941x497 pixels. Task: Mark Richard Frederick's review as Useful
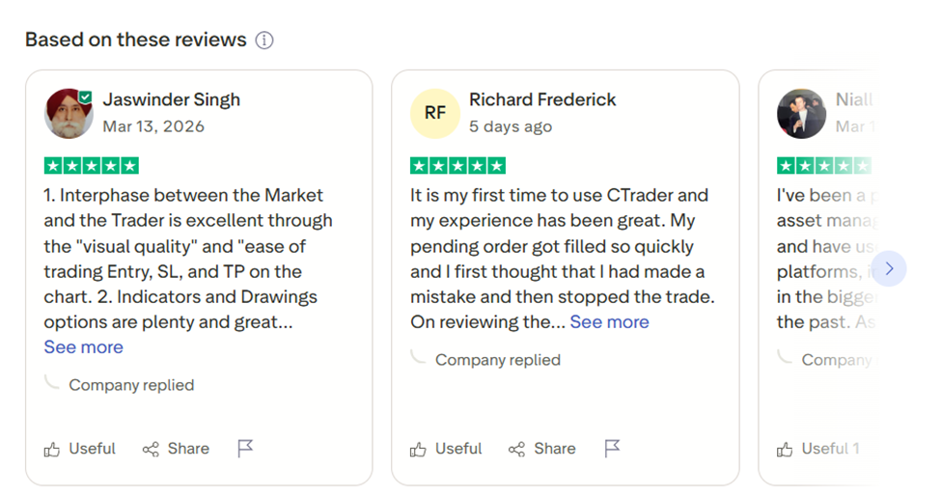pyautogui.click(x=446, y=449)
